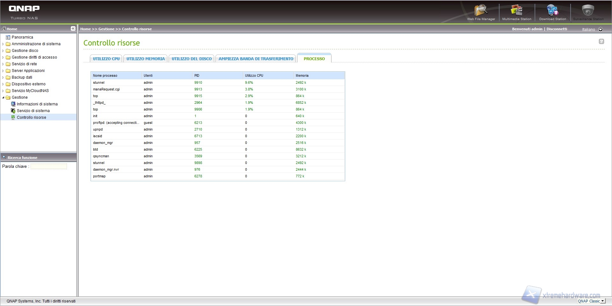Open the QNAP Classic theme dropdown
This screenshot has height=306, width=612.
click(602, 301)
